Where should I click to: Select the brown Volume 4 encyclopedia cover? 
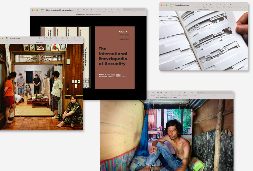(115, 57)
